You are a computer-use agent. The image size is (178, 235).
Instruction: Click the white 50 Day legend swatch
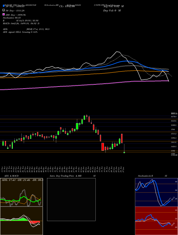pyautogui.click(x=4, y=10)
